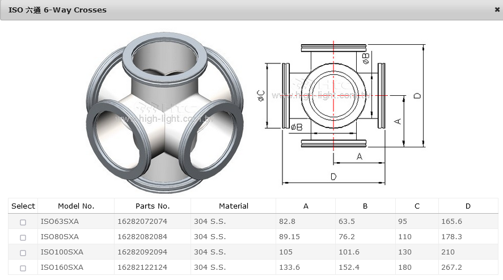Click model name ISO100SXA
This screenshot has width=503, height=280.
coord(62,252)
